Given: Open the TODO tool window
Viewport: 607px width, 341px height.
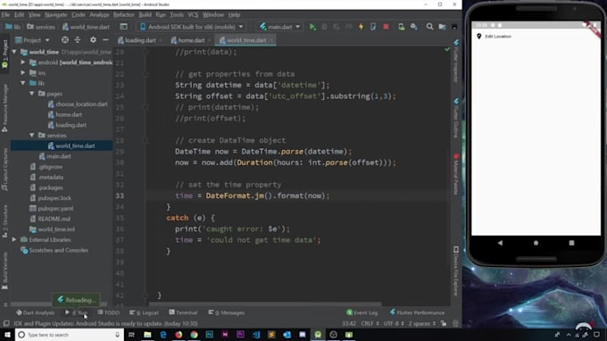Looking at the screenshot, I should (108, 312).
